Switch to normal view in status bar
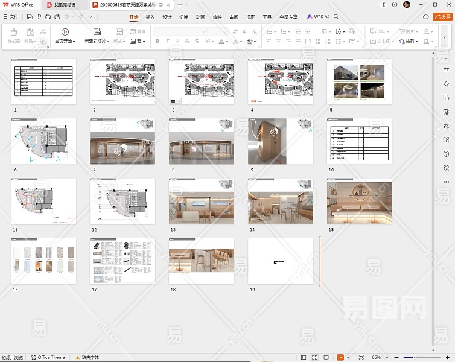The width and height of the screenshot is (455, 362). click(x=304, y=357)
